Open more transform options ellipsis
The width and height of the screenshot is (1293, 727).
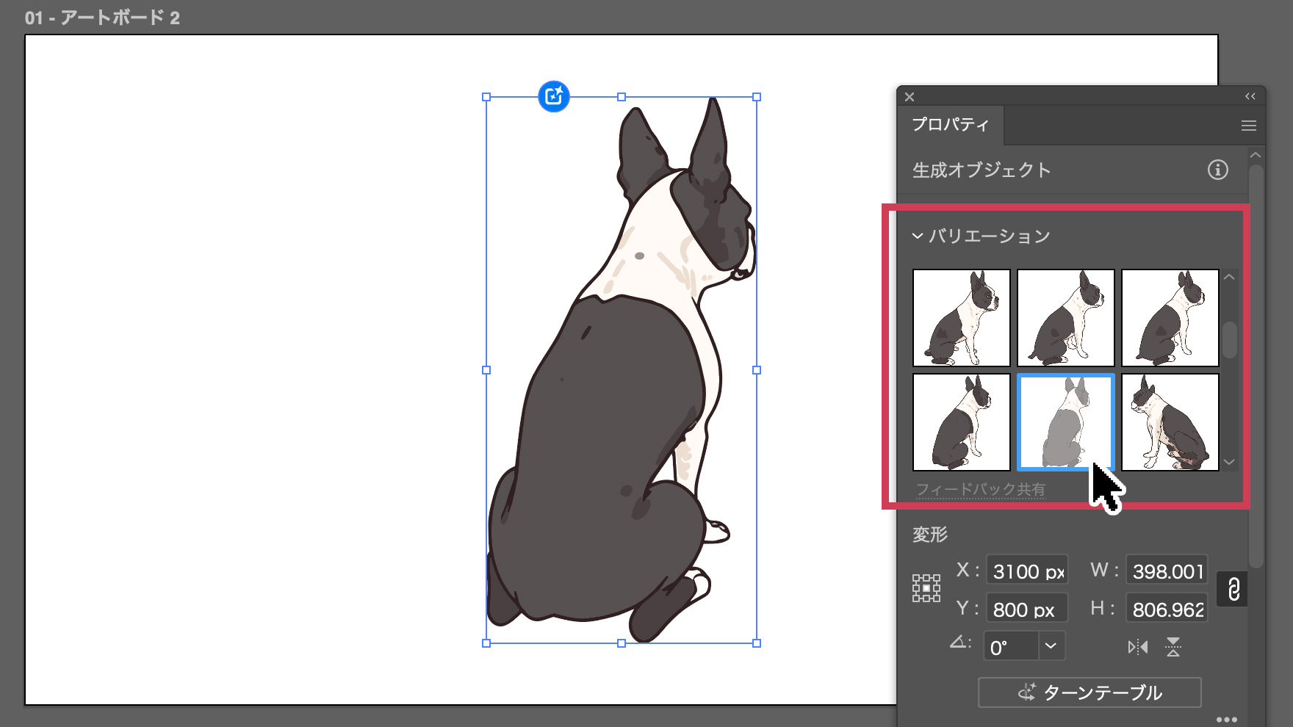(x=1226, y=719)
